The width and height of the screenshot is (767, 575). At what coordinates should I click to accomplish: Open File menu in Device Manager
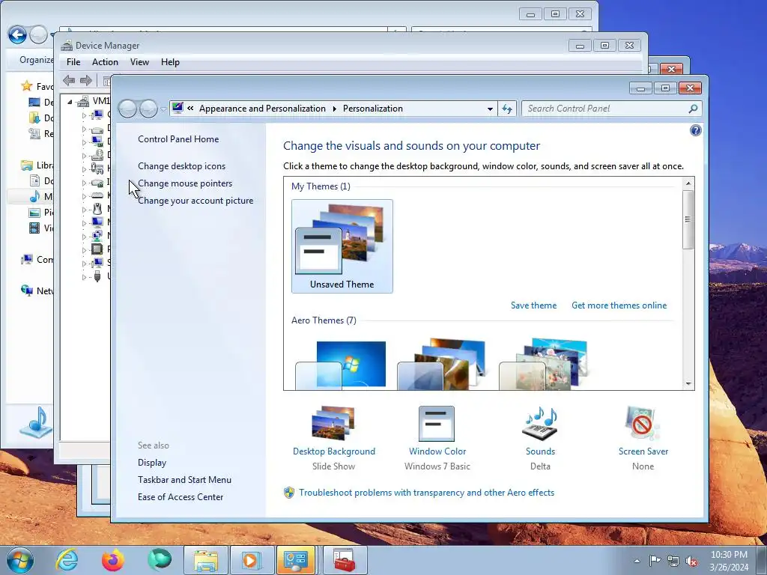[x=73, y=62]
